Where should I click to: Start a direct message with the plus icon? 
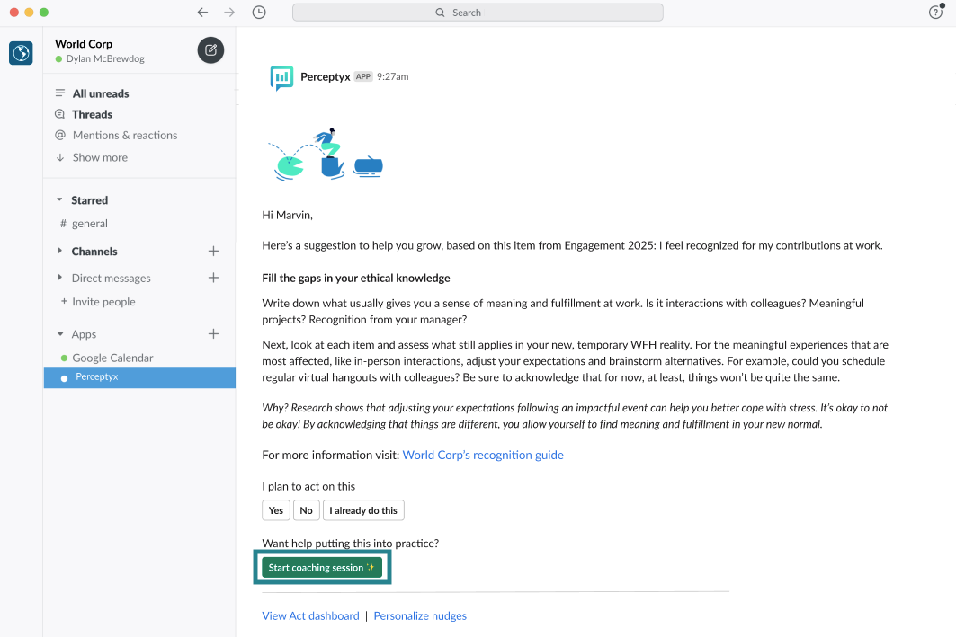pos(213,278)
